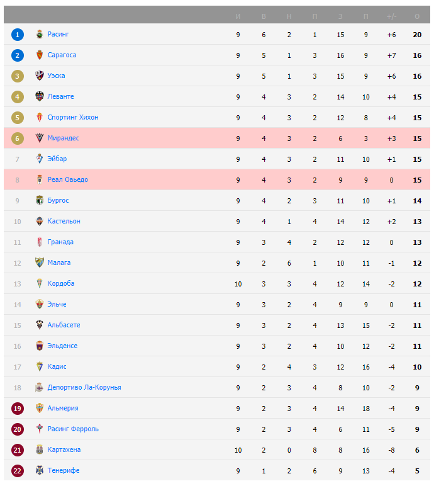
Task: Select the Мирандес team link
Action: [63, 138]
